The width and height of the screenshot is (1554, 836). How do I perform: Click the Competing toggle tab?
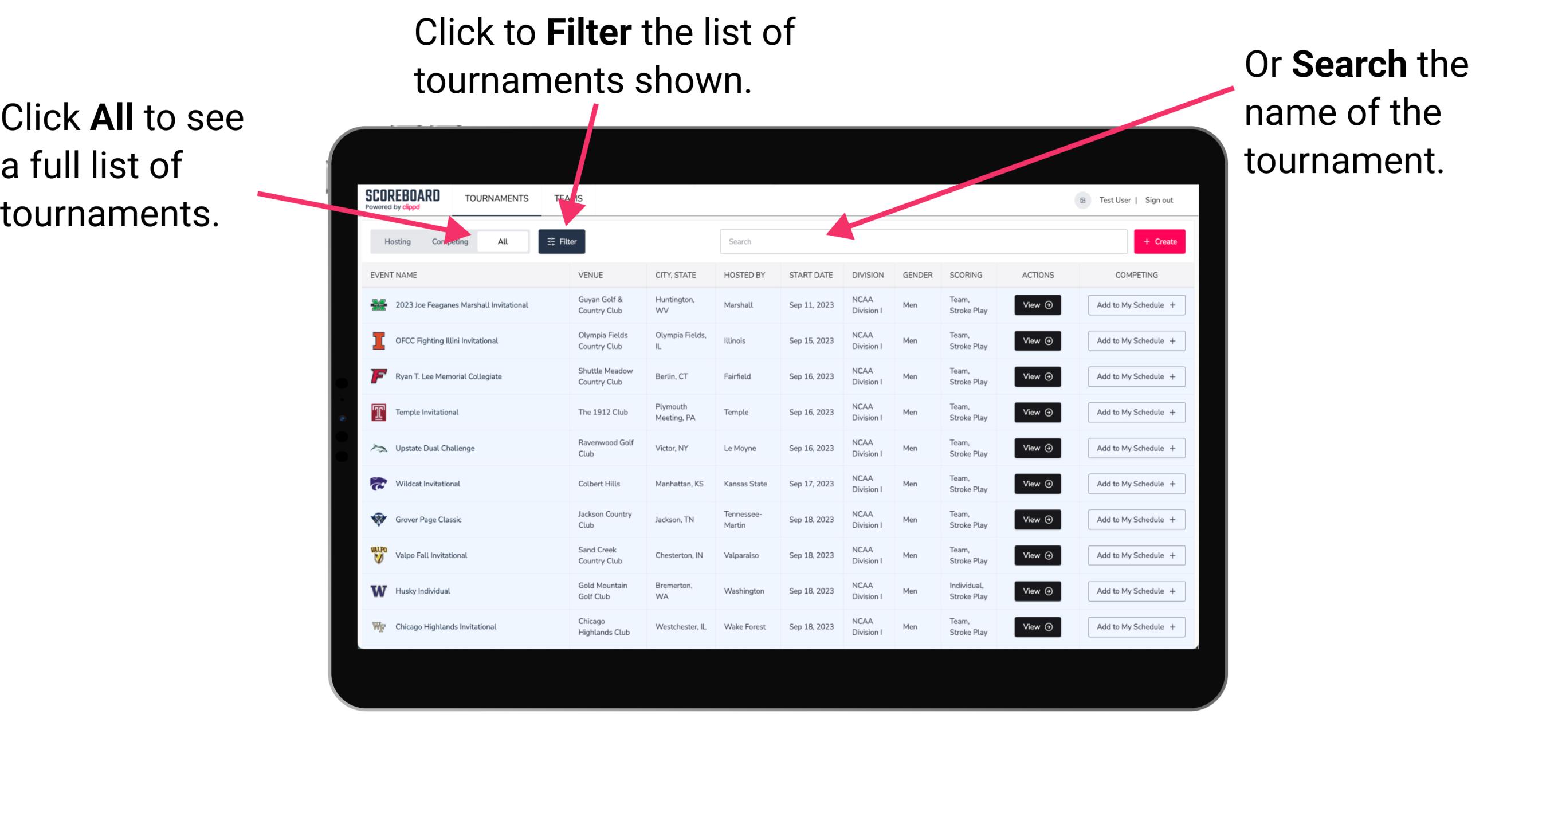tap(448, 242)
